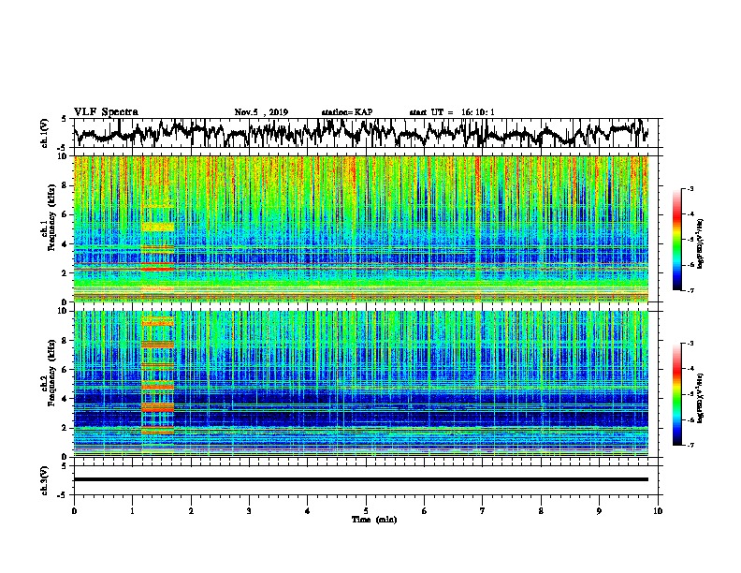Click the time axis tick label '5'
Viewport: 741px width, 573px height.
[x=366, y=511]
